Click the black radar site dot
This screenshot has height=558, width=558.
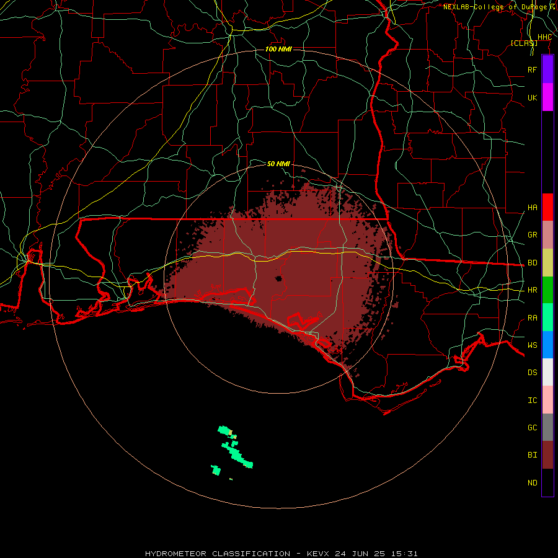[278, 278]
